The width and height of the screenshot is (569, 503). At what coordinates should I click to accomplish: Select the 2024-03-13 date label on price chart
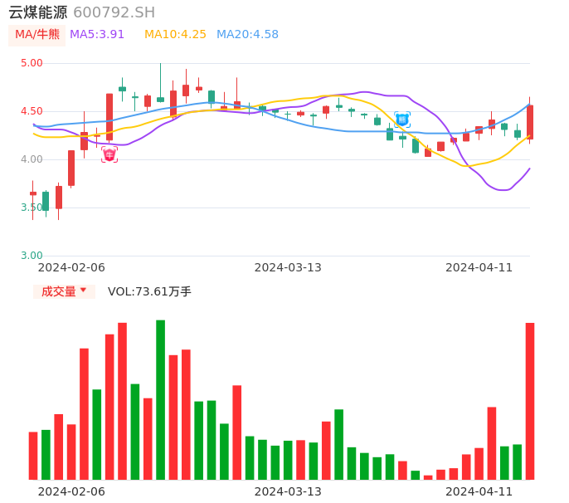(x=288, y=267)
